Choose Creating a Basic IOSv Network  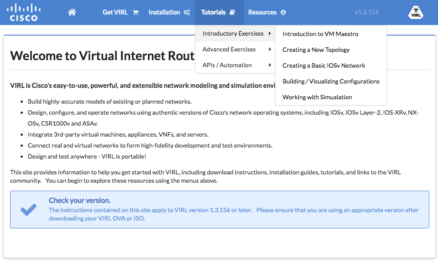(x=324, y=65)
